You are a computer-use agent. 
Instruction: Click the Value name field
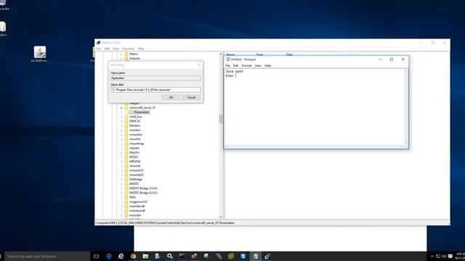155,78
